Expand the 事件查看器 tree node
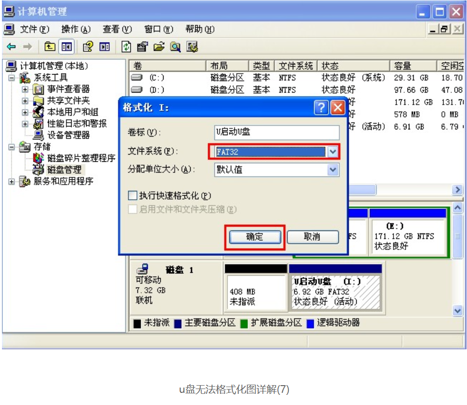The width and height of the screenshot is (467, 405). pyautogui.click(x=25, y=90)
